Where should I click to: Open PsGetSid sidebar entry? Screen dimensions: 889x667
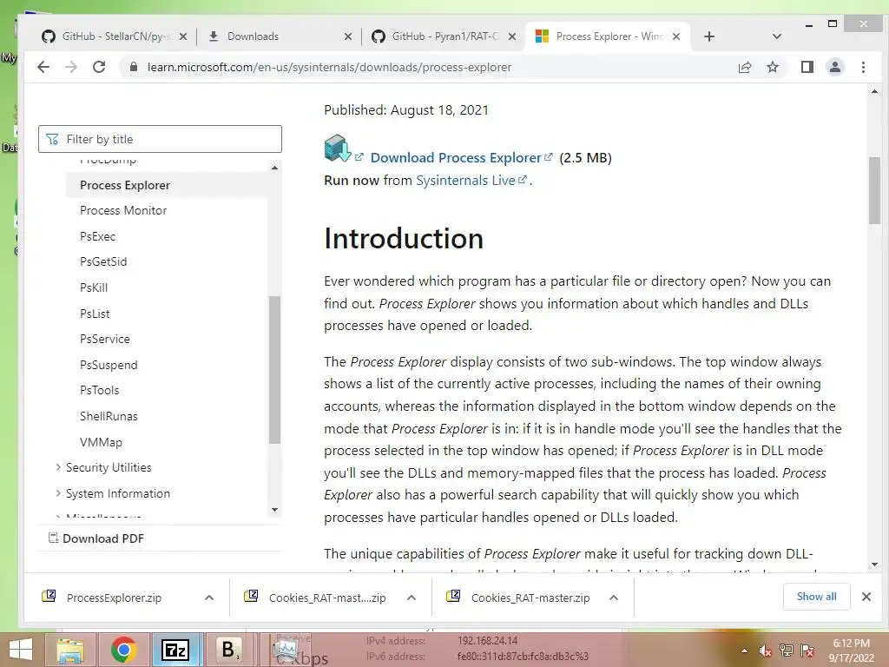pyautogui.click(x=103, y=261)
